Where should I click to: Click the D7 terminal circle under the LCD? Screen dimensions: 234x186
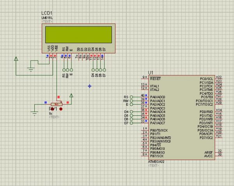[105, 70]
